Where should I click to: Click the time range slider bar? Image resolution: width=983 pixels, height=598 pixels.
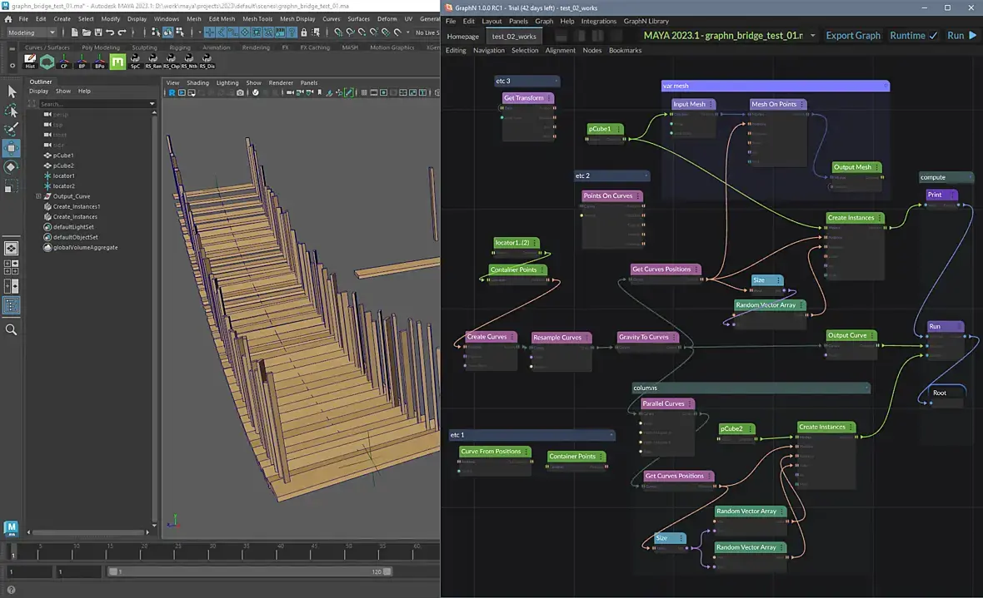250,571
